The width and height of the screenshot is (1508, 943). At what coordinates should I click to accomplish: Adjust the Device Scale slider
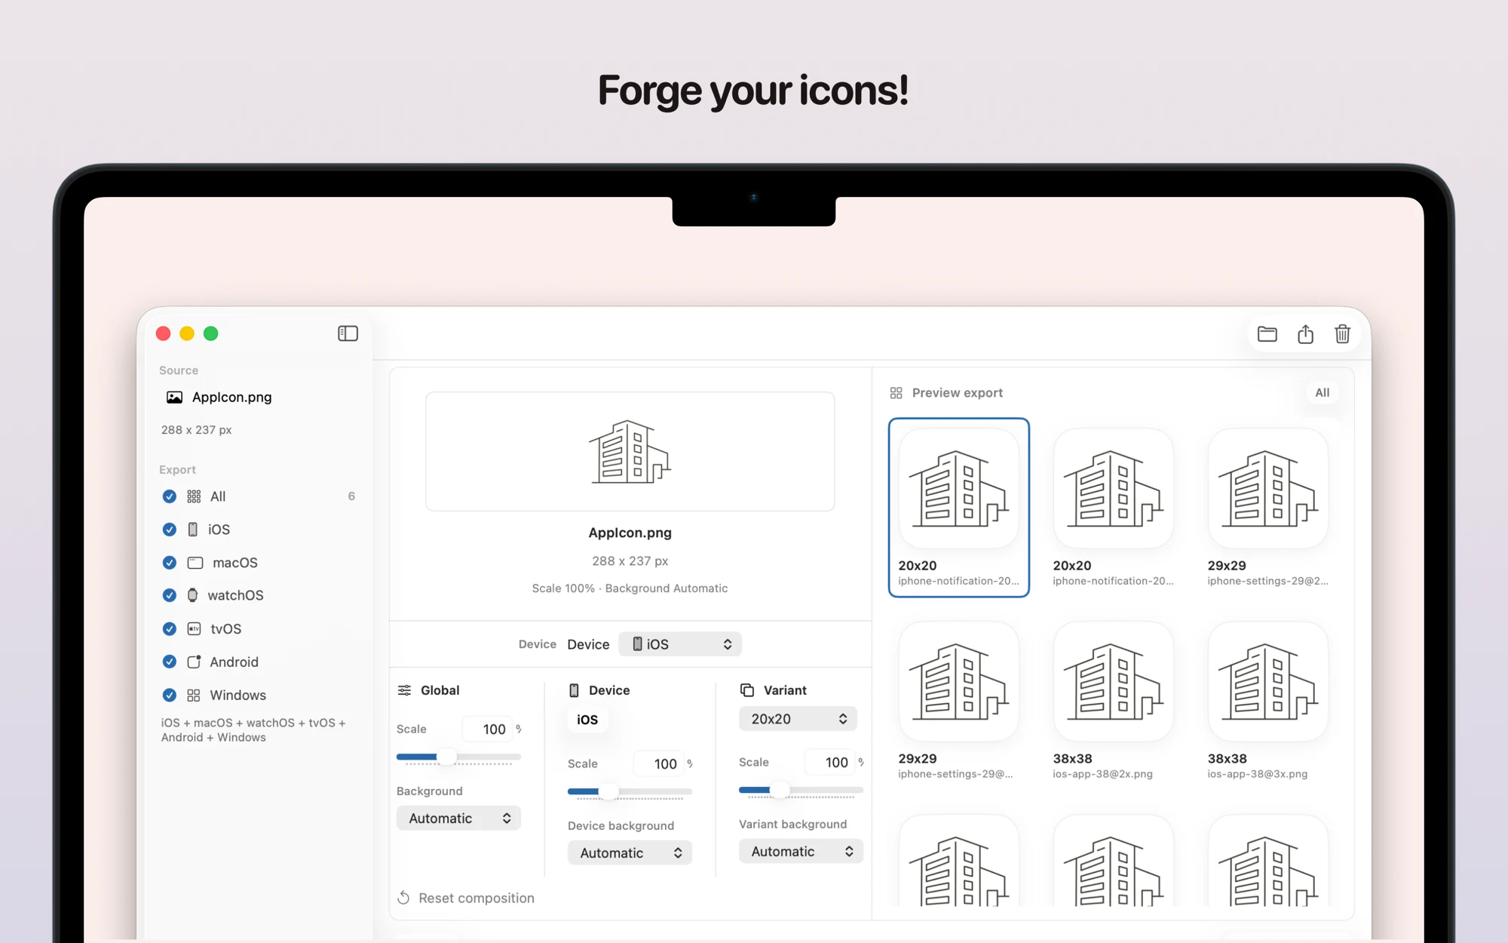[630, 791]
